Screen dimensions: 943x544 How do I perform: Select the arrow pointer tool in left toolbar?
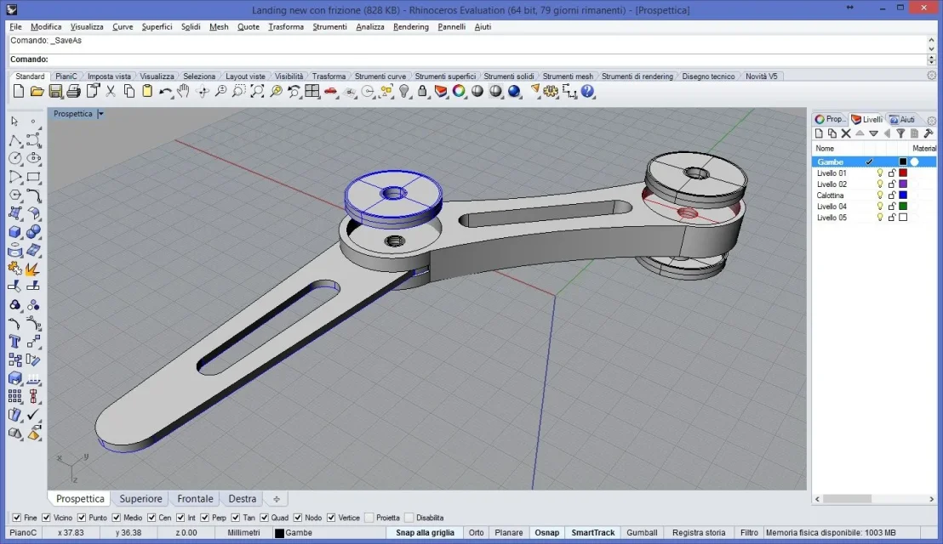(x=15, y=122)
